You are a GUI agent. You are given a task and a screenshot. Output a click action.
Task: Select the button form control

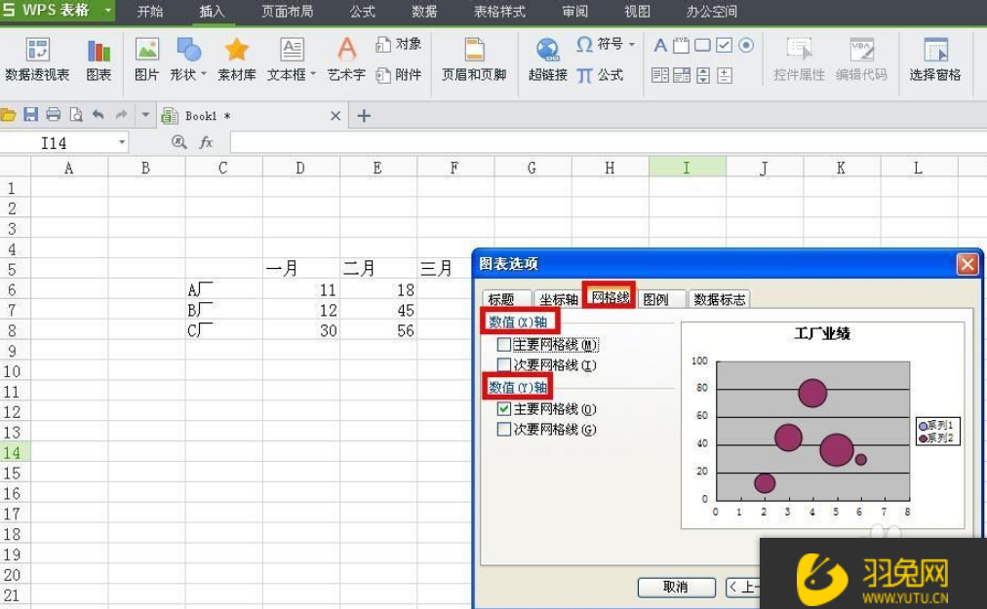(702, 45)
